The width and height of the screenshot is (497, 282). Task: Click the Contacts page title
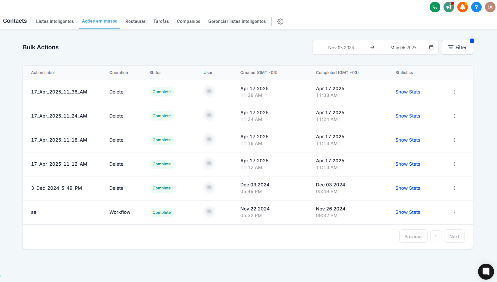15,21
